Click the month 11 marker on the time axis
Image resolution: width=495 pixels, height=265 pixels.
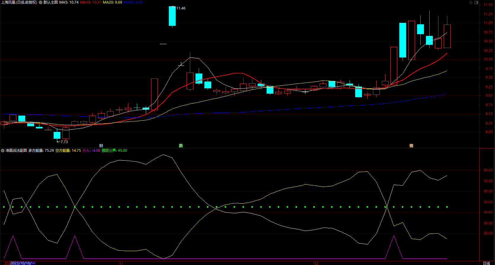pyautogui.click(x=121, y=263)
